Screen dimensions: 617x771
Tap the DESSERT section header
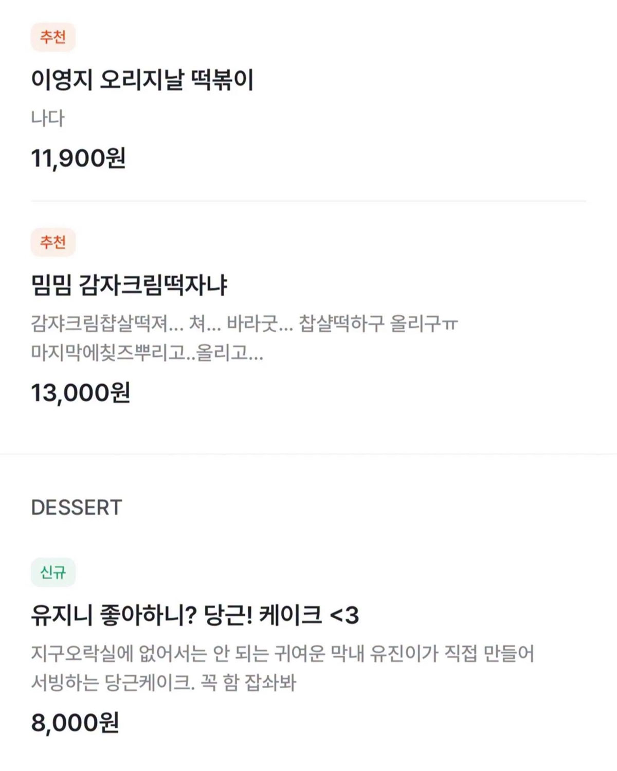[77, 507]
